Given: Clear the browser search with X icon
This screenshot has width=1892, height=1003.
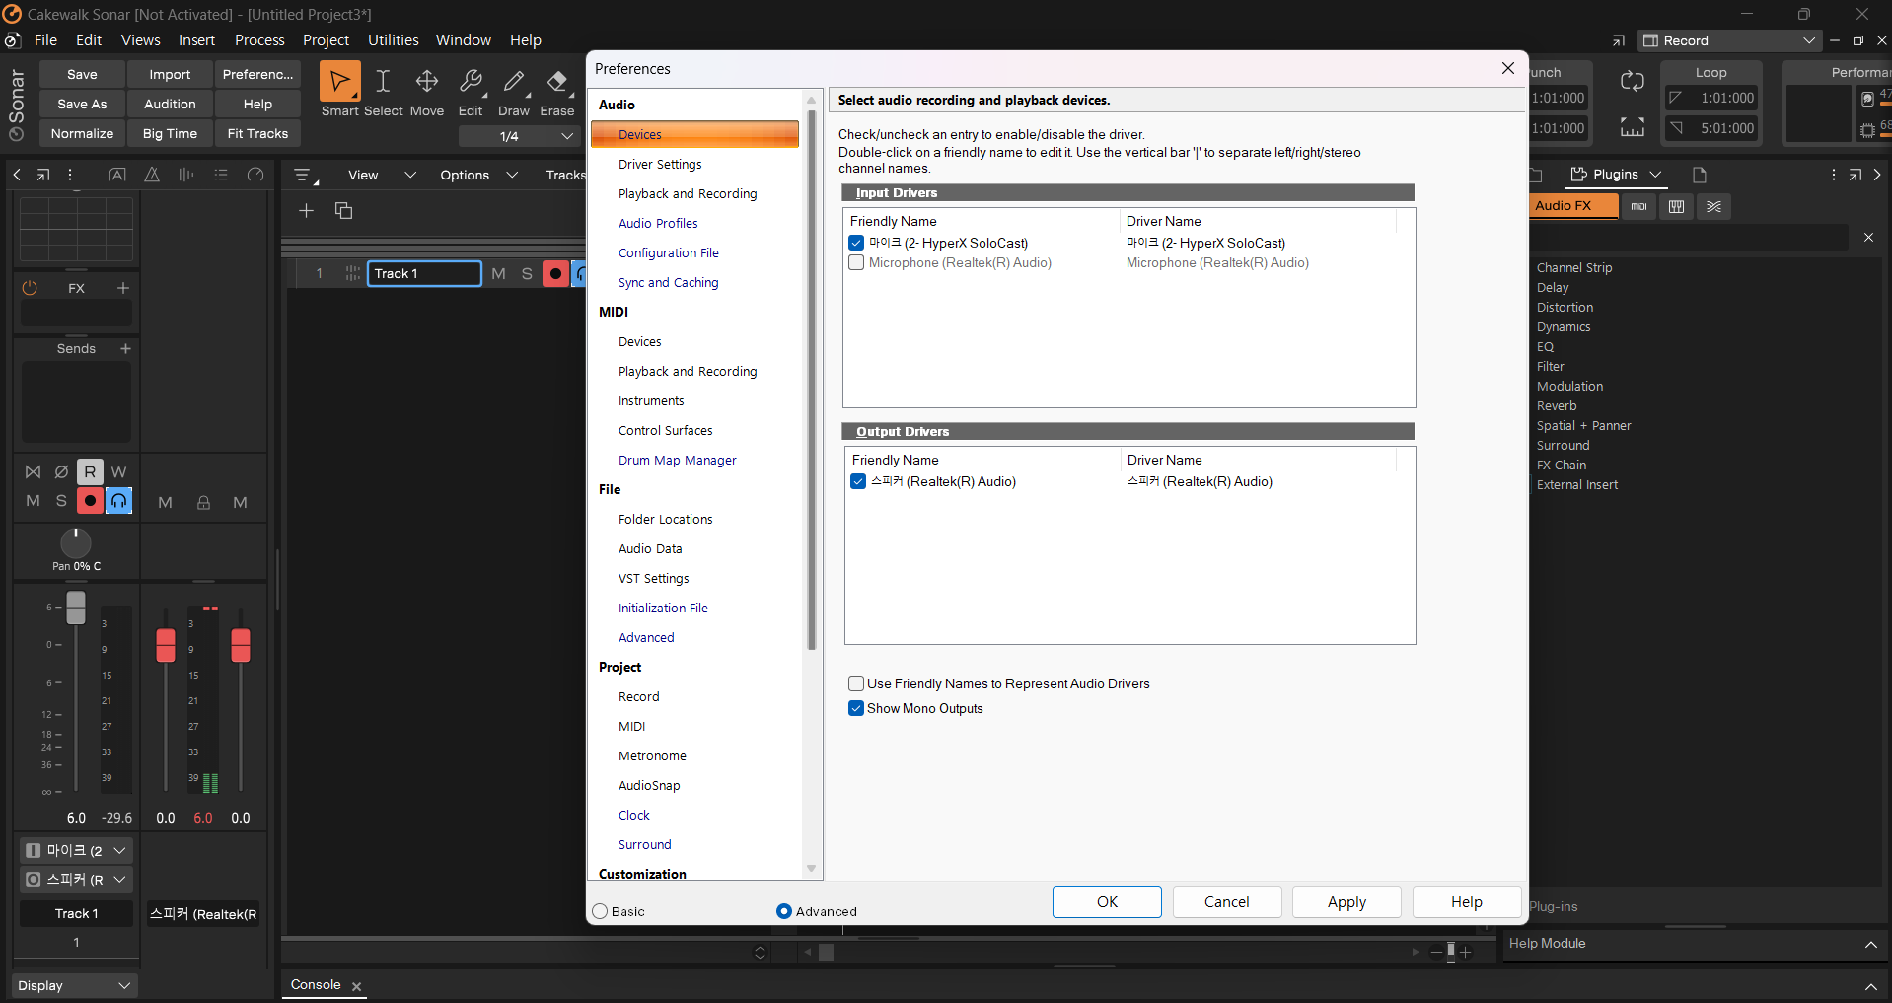Looking at the screenshot, I should click(1868, 238).
